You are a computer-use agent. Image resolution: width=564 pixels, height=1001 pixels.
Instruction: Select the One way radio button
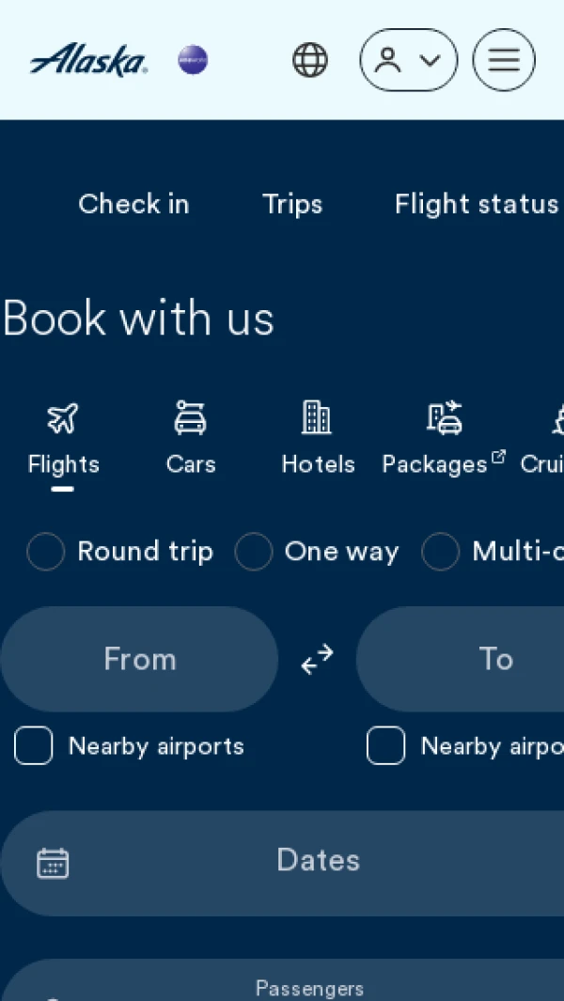254,551
